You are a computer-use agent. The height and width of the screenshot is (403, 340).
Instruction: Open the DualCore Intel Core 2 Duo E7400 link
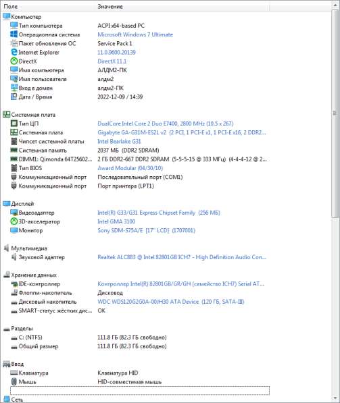(165, 124)
